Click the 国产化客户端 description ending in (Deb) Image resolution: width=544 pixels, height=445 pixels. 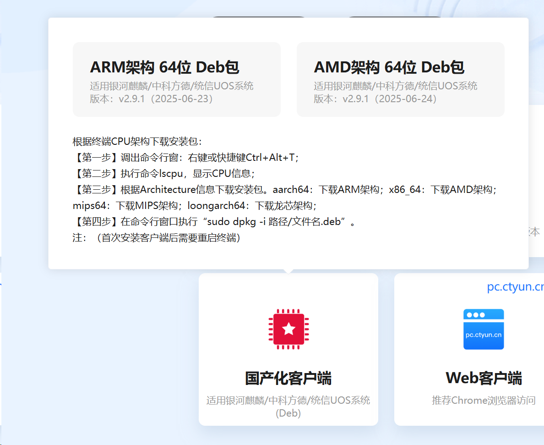(288, 407)
